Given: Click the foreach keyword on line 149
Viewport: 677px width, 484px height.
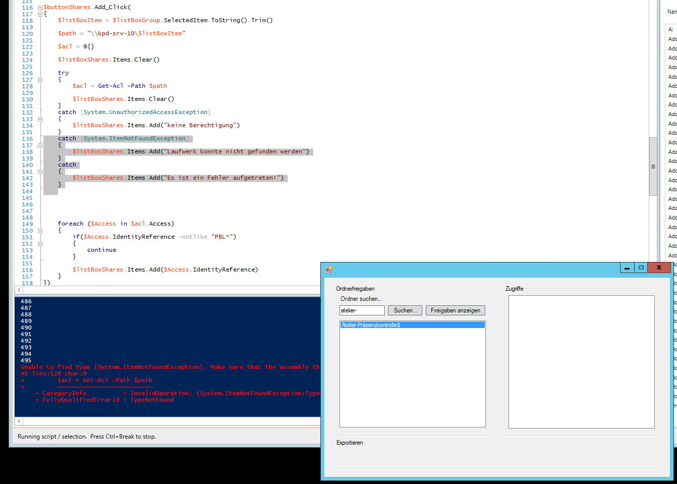Looking at the screenshot, I should [x=71, y=224].
